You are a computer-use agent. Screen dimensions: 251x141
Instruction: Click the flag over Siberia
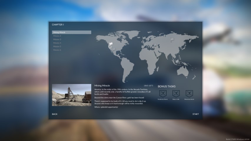[172, 39]
